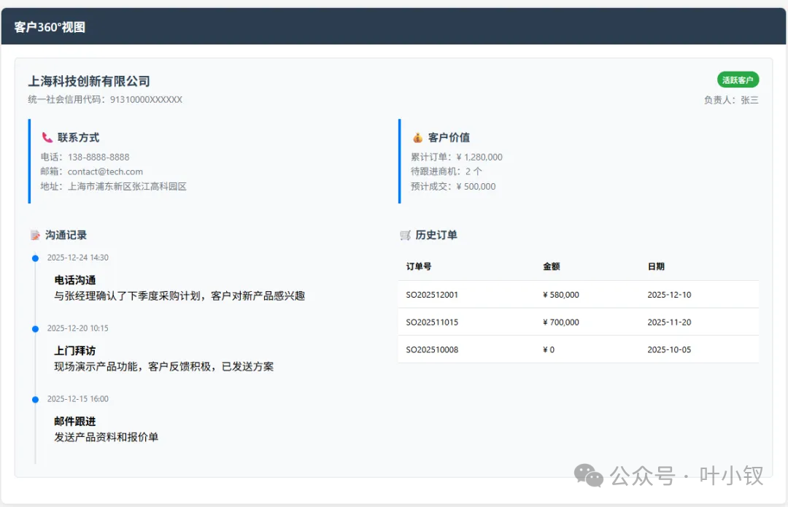Open order SO202510008
788x507 pixels.
tap(432, 349)
